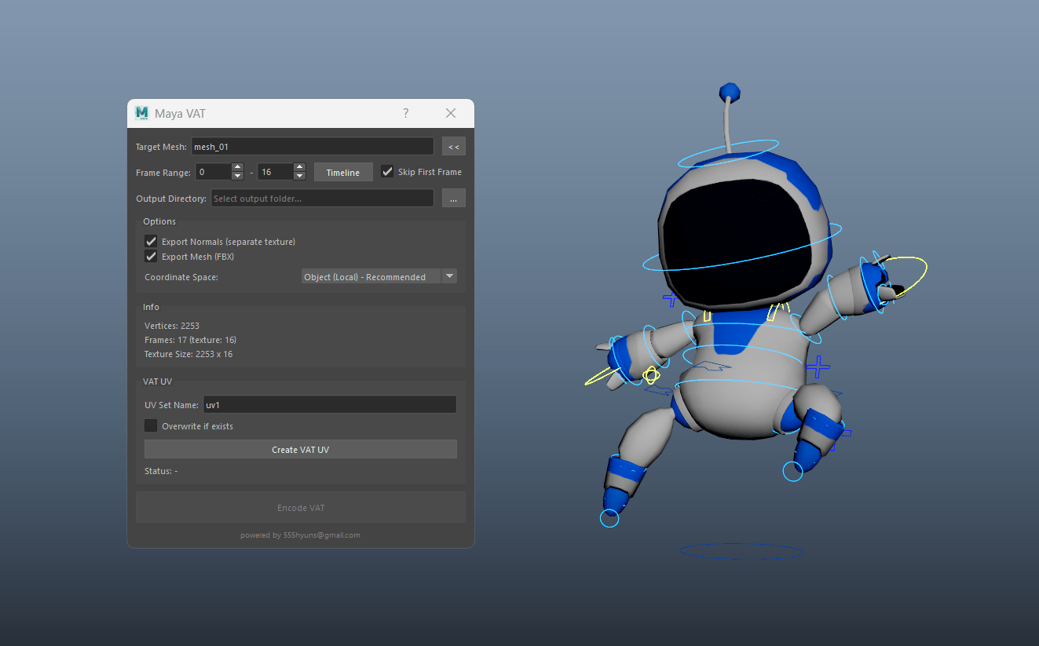
Task: Click the Maya logo icon in title bar
Action: pos(142,113)
